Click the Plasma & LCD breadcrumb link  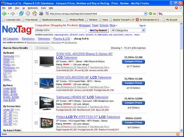click(62, 39)
